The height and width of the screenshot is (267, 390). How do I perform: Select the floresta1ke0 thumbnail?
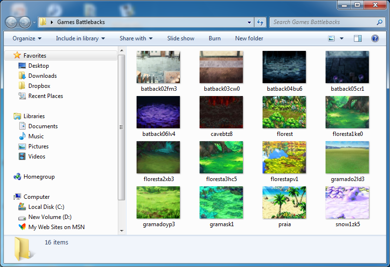tap(347, 112)
